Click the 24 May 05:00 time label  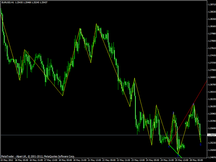point(153,160)
